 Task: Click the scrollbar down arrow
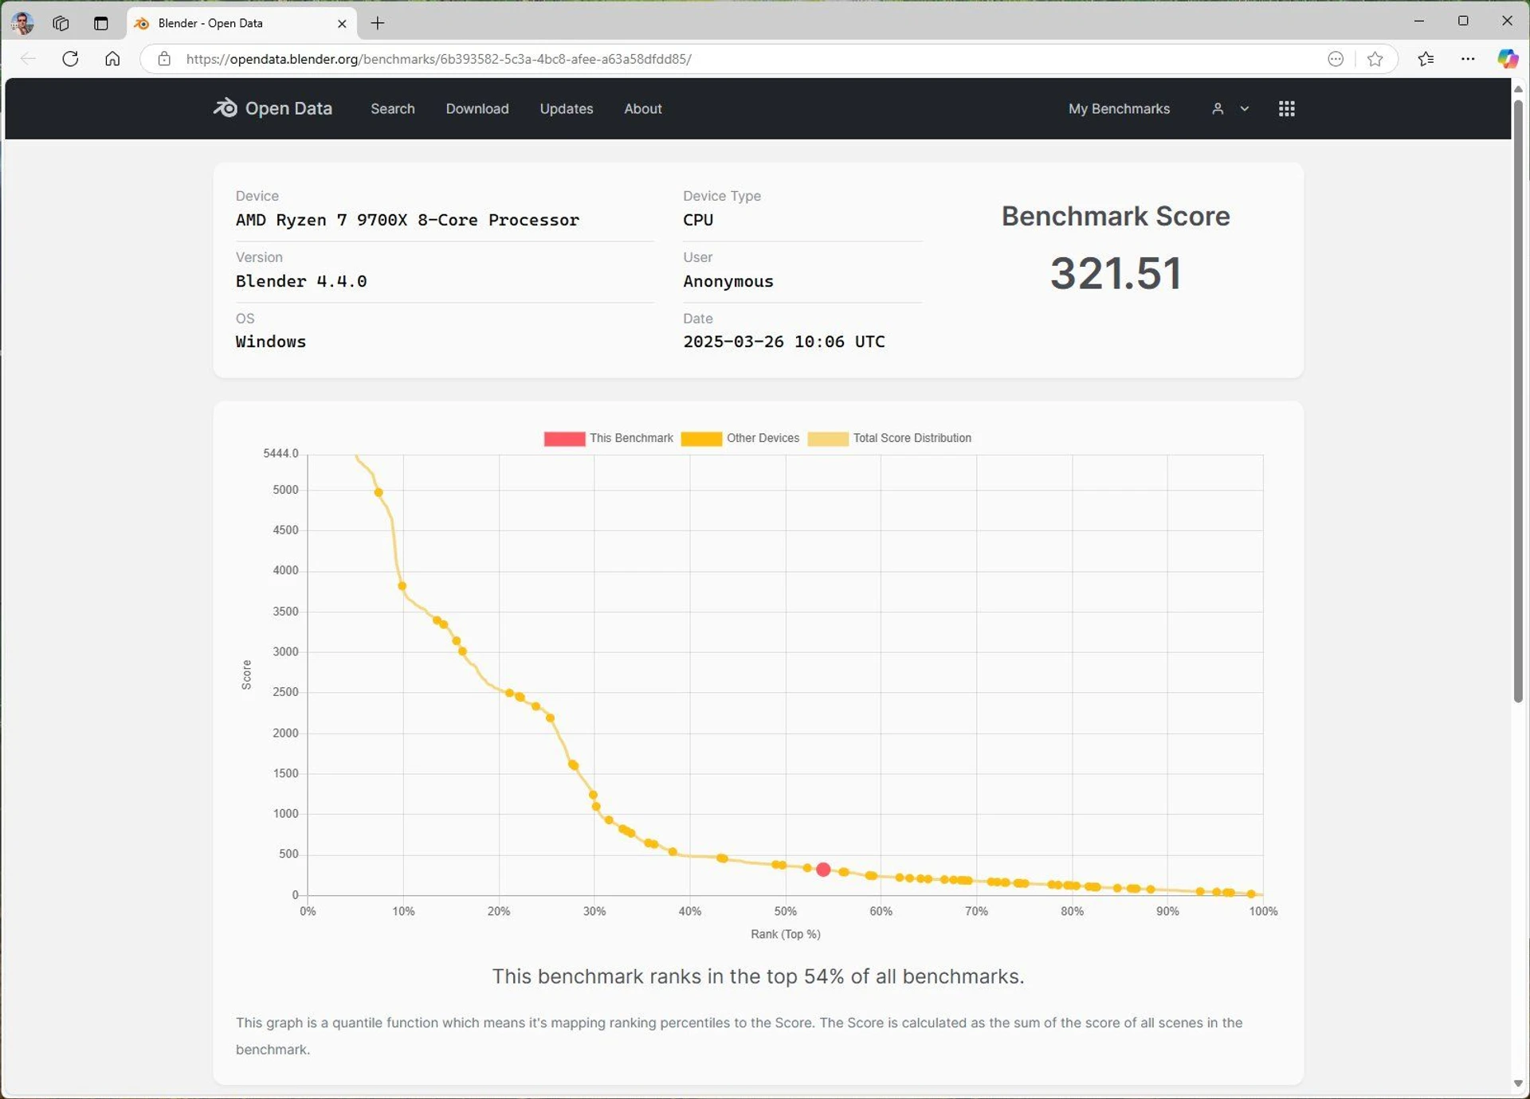(x=1518, y=1083)
